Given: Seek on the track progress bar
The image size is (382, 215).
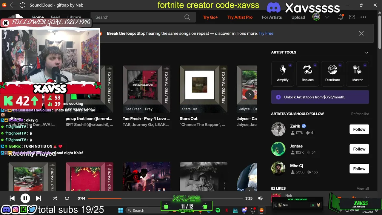Looking at the screenshot, I should tap(165, 198).
